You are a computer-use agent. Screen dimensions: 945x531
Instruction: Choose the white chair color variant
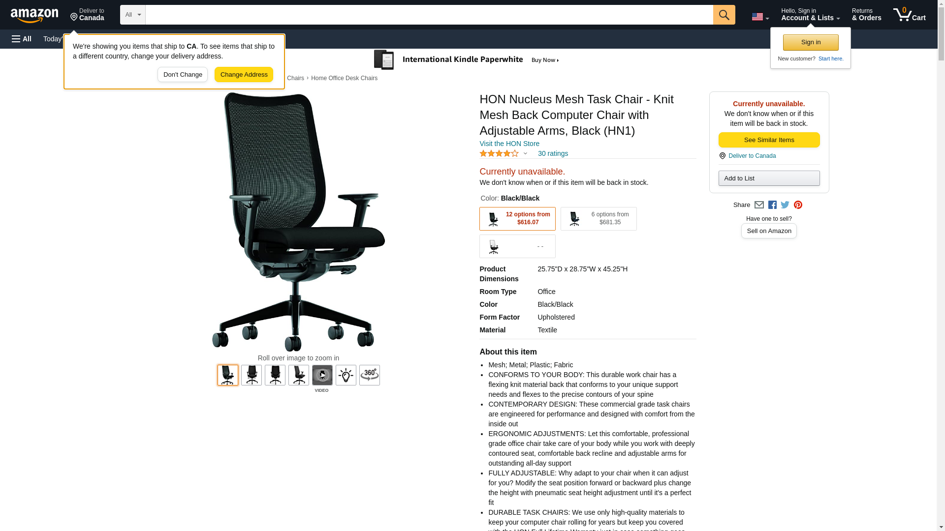pyautogui.click(x=517, y=246)
